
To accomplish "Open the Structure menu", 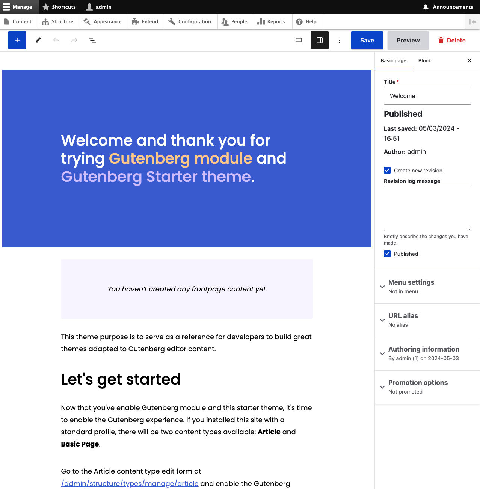I will [58, 21].
